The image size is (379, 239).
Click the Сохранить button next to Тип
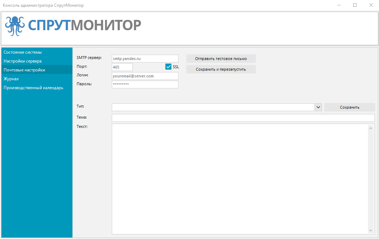(x=350, y=107)
